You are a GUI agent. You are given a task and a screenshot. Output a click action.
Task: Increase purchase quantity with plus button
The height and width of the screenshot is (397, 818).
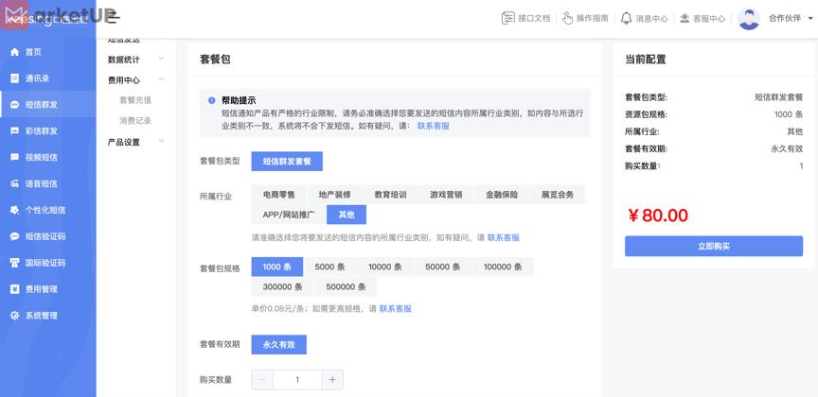coord(332,380)
